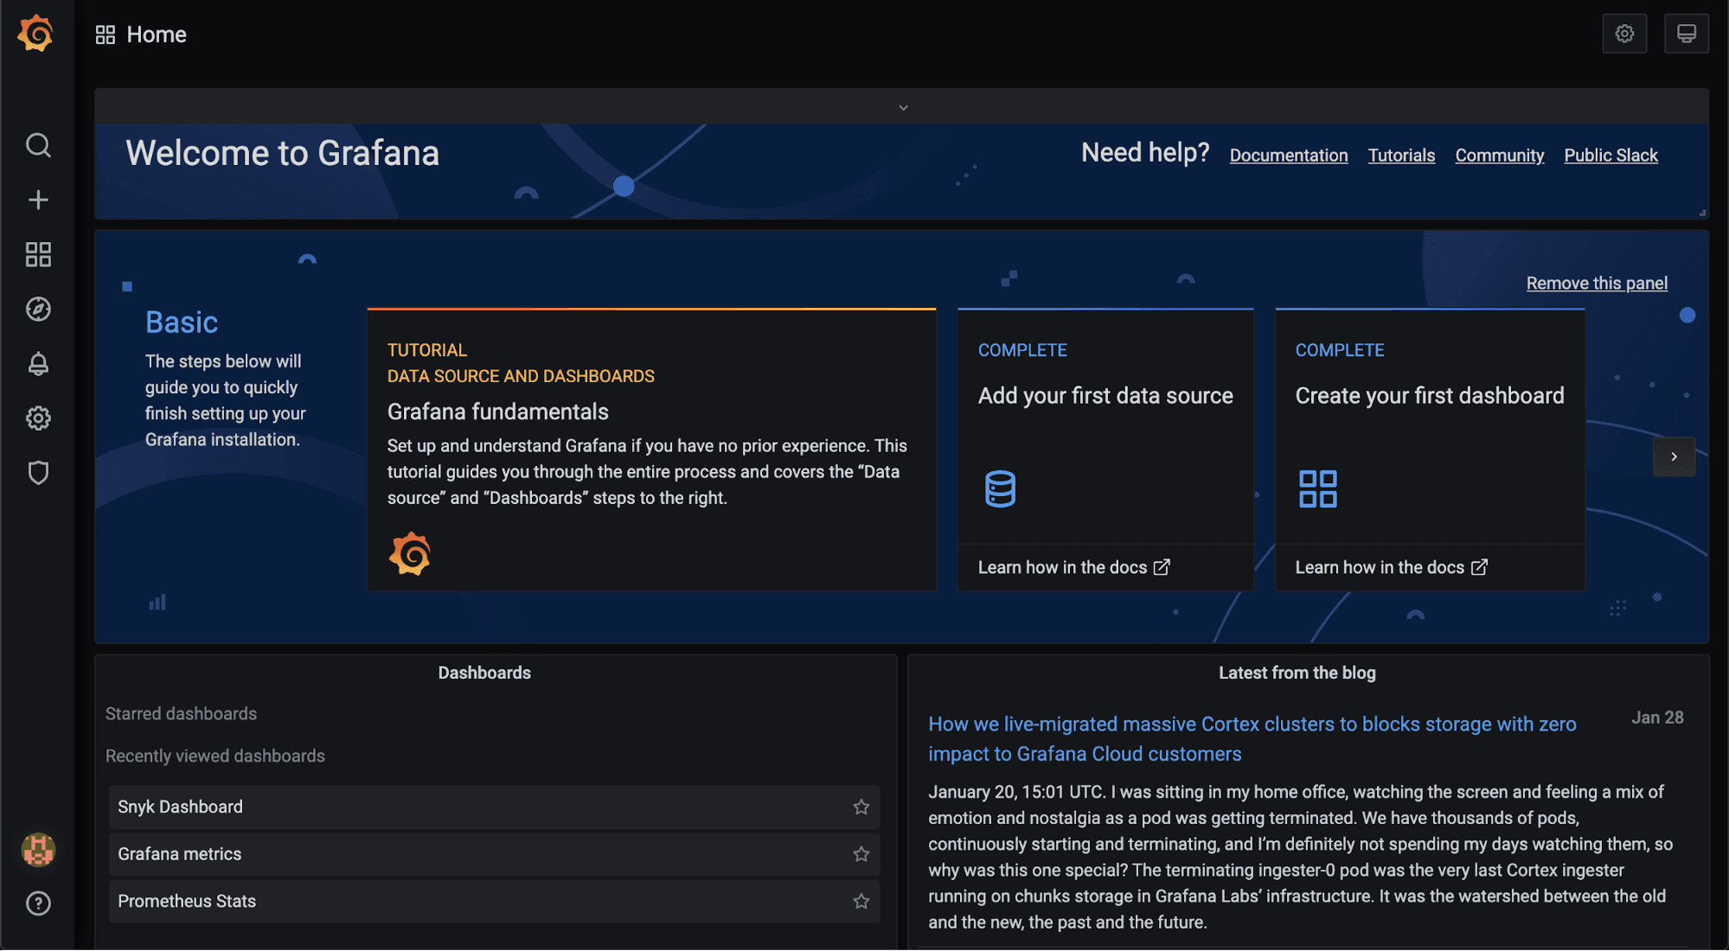Select the Create your first dashboard card
Viewport: 1729px width, 951px height.
coord(1430,450)
